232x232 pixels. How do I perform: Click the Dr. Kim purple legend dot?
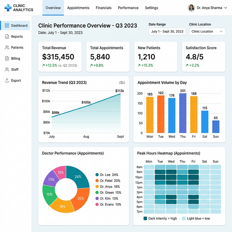tap(97, 198)
